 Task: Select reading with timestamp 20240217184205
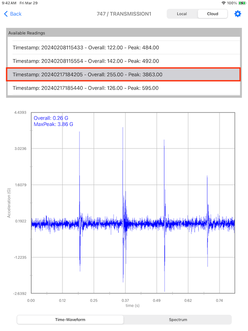[124, 74]
